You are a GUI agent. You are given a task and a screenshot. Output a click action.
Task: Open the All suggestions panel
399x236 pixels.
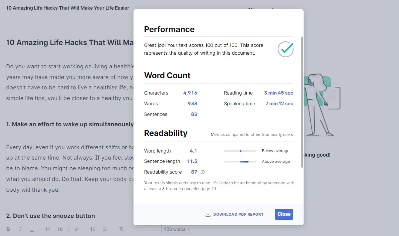point(265,10)
